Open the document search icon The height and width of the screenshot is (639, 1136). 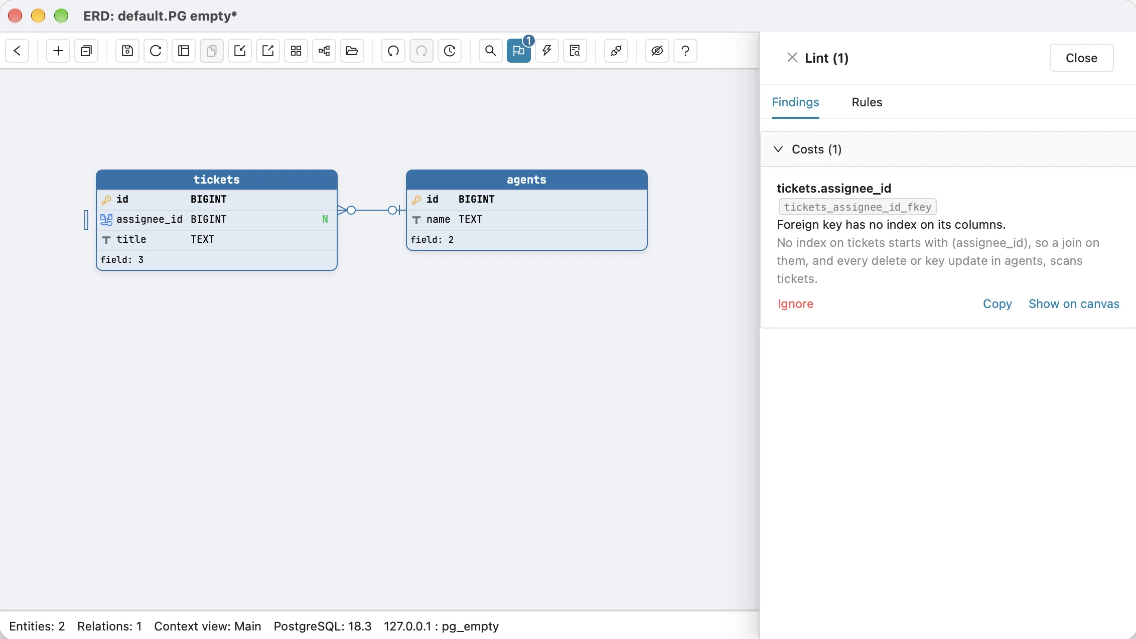(575, 51)
